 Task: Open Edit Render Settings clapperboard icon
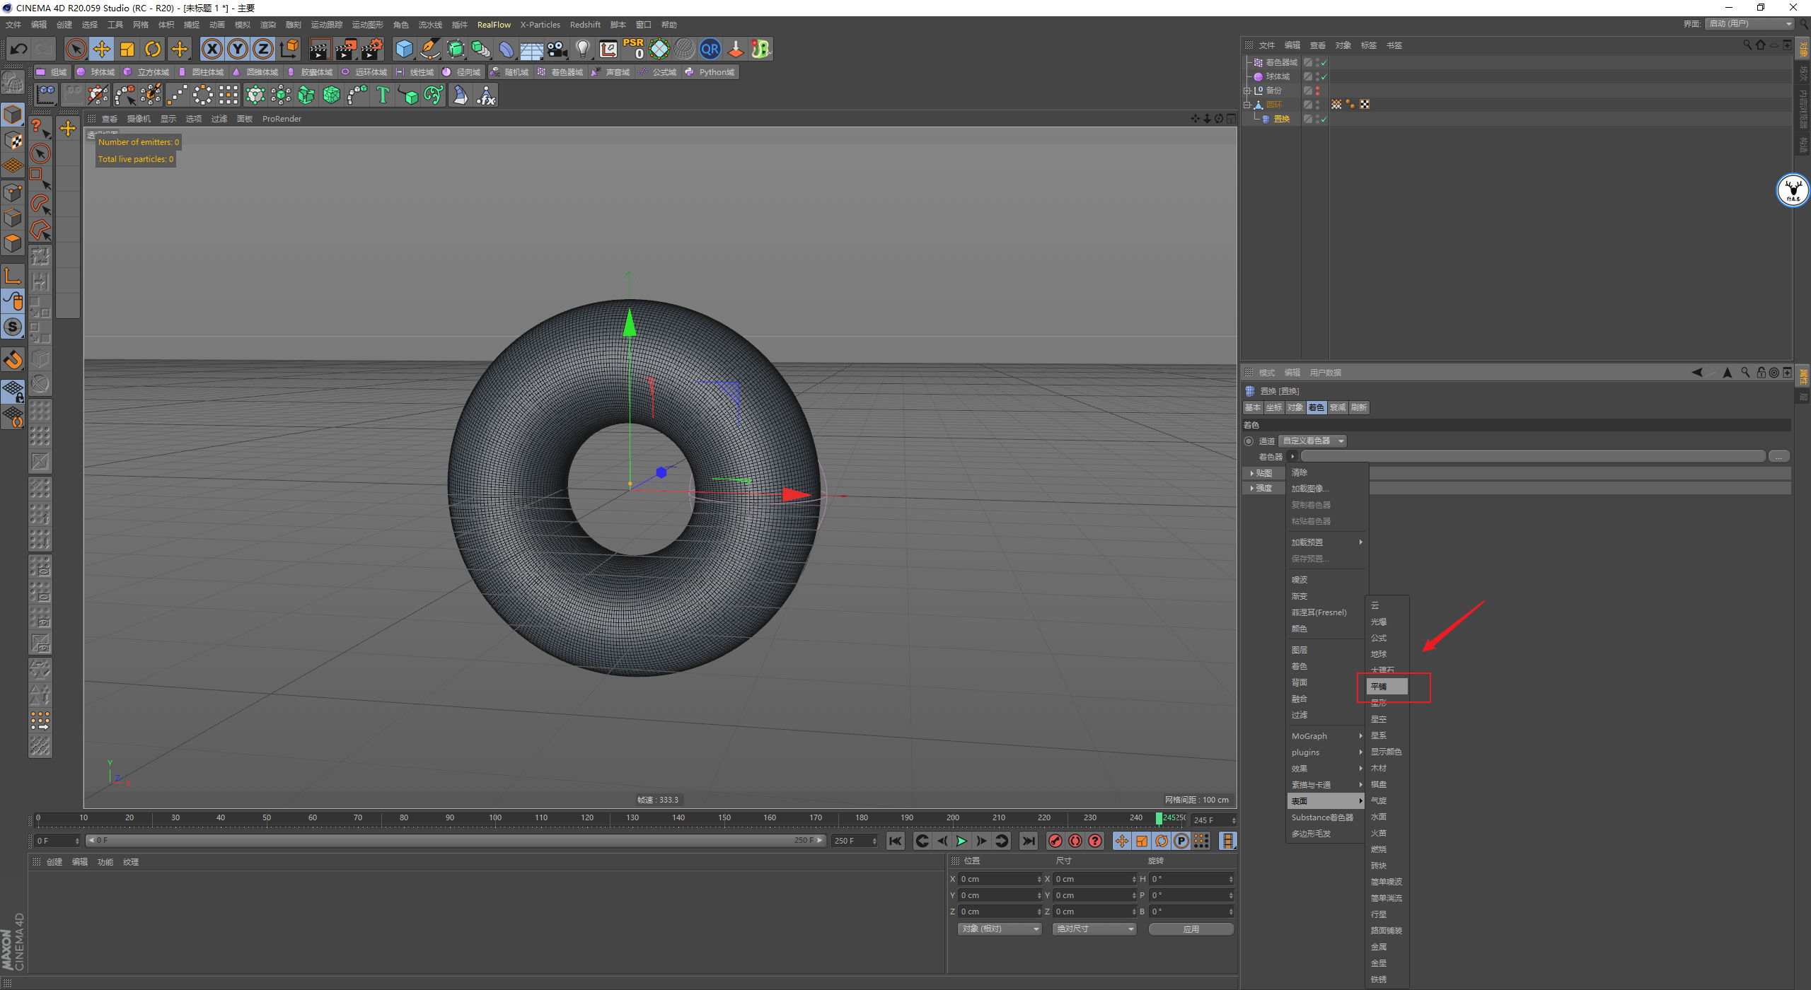[371, 49]
